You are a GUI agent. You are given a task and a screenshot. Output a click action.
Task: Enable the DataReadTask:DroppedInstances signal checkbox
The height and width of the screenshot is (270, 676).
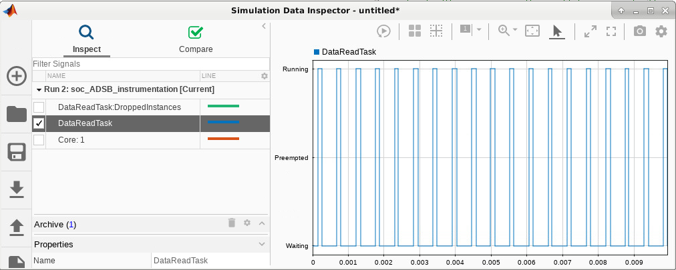tap(39, 107)
